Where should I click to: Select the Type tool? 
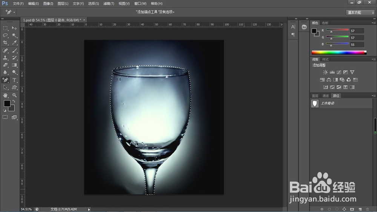14,80
